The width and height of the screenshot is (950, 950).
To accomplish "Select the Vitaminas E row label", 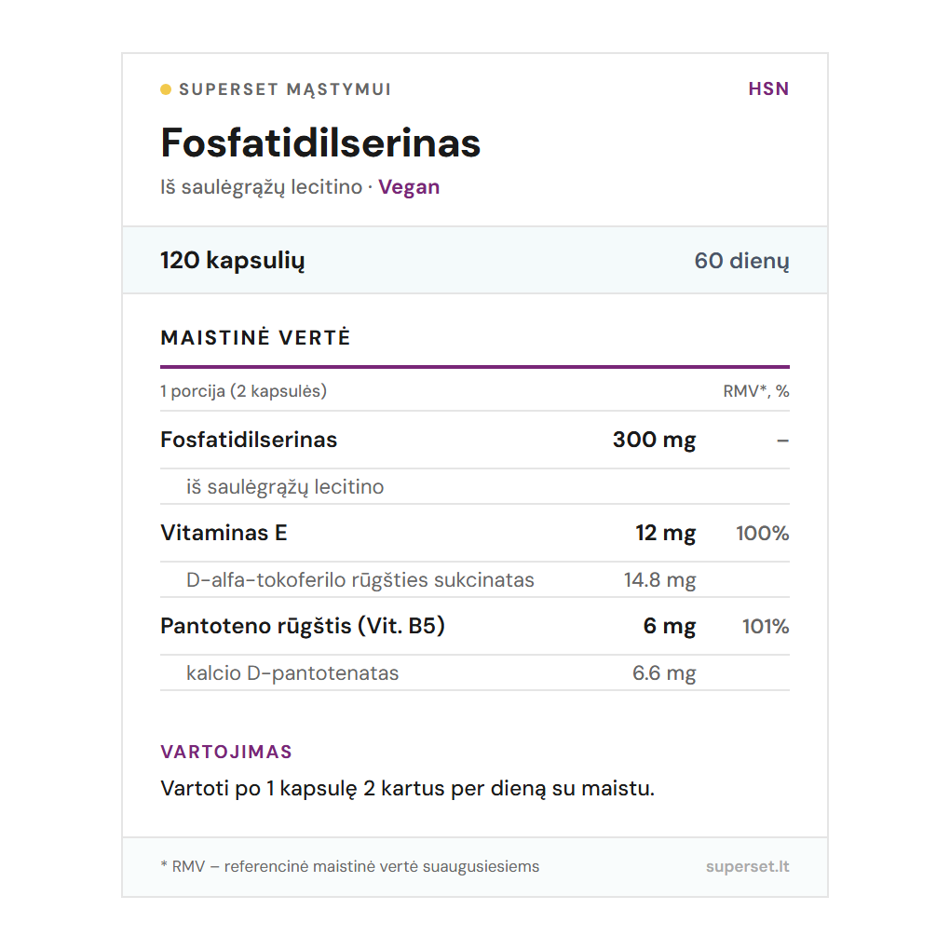I will 224,533.
